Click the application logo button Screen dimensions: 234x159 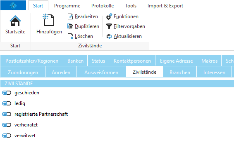pyautogui.click(x=13, y=5)
